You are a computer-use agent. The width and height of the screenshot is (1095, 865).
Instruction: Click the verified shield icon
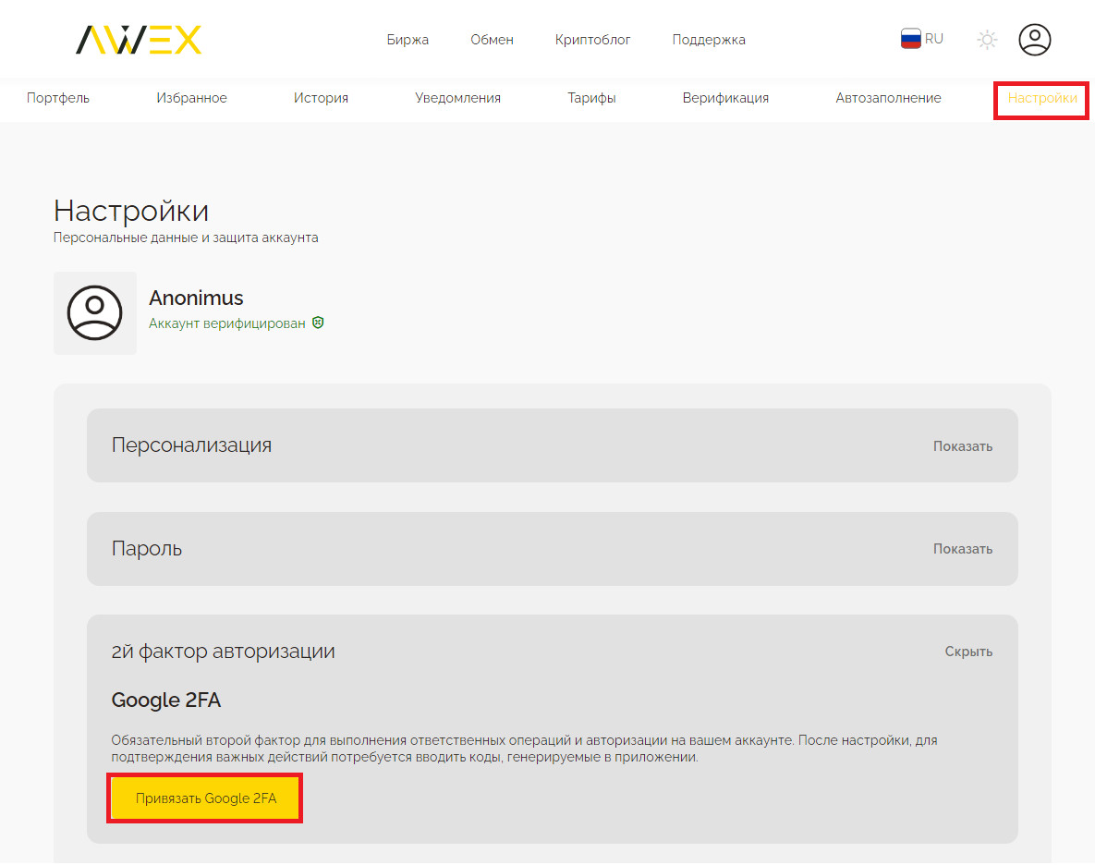point(318,323)
